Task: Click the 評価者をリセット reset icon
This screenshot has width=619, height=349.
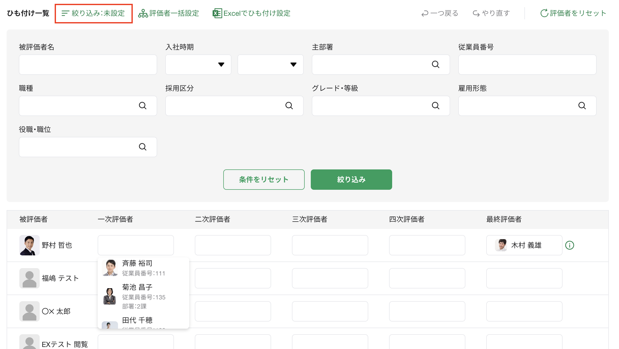Action: point(544,13)
